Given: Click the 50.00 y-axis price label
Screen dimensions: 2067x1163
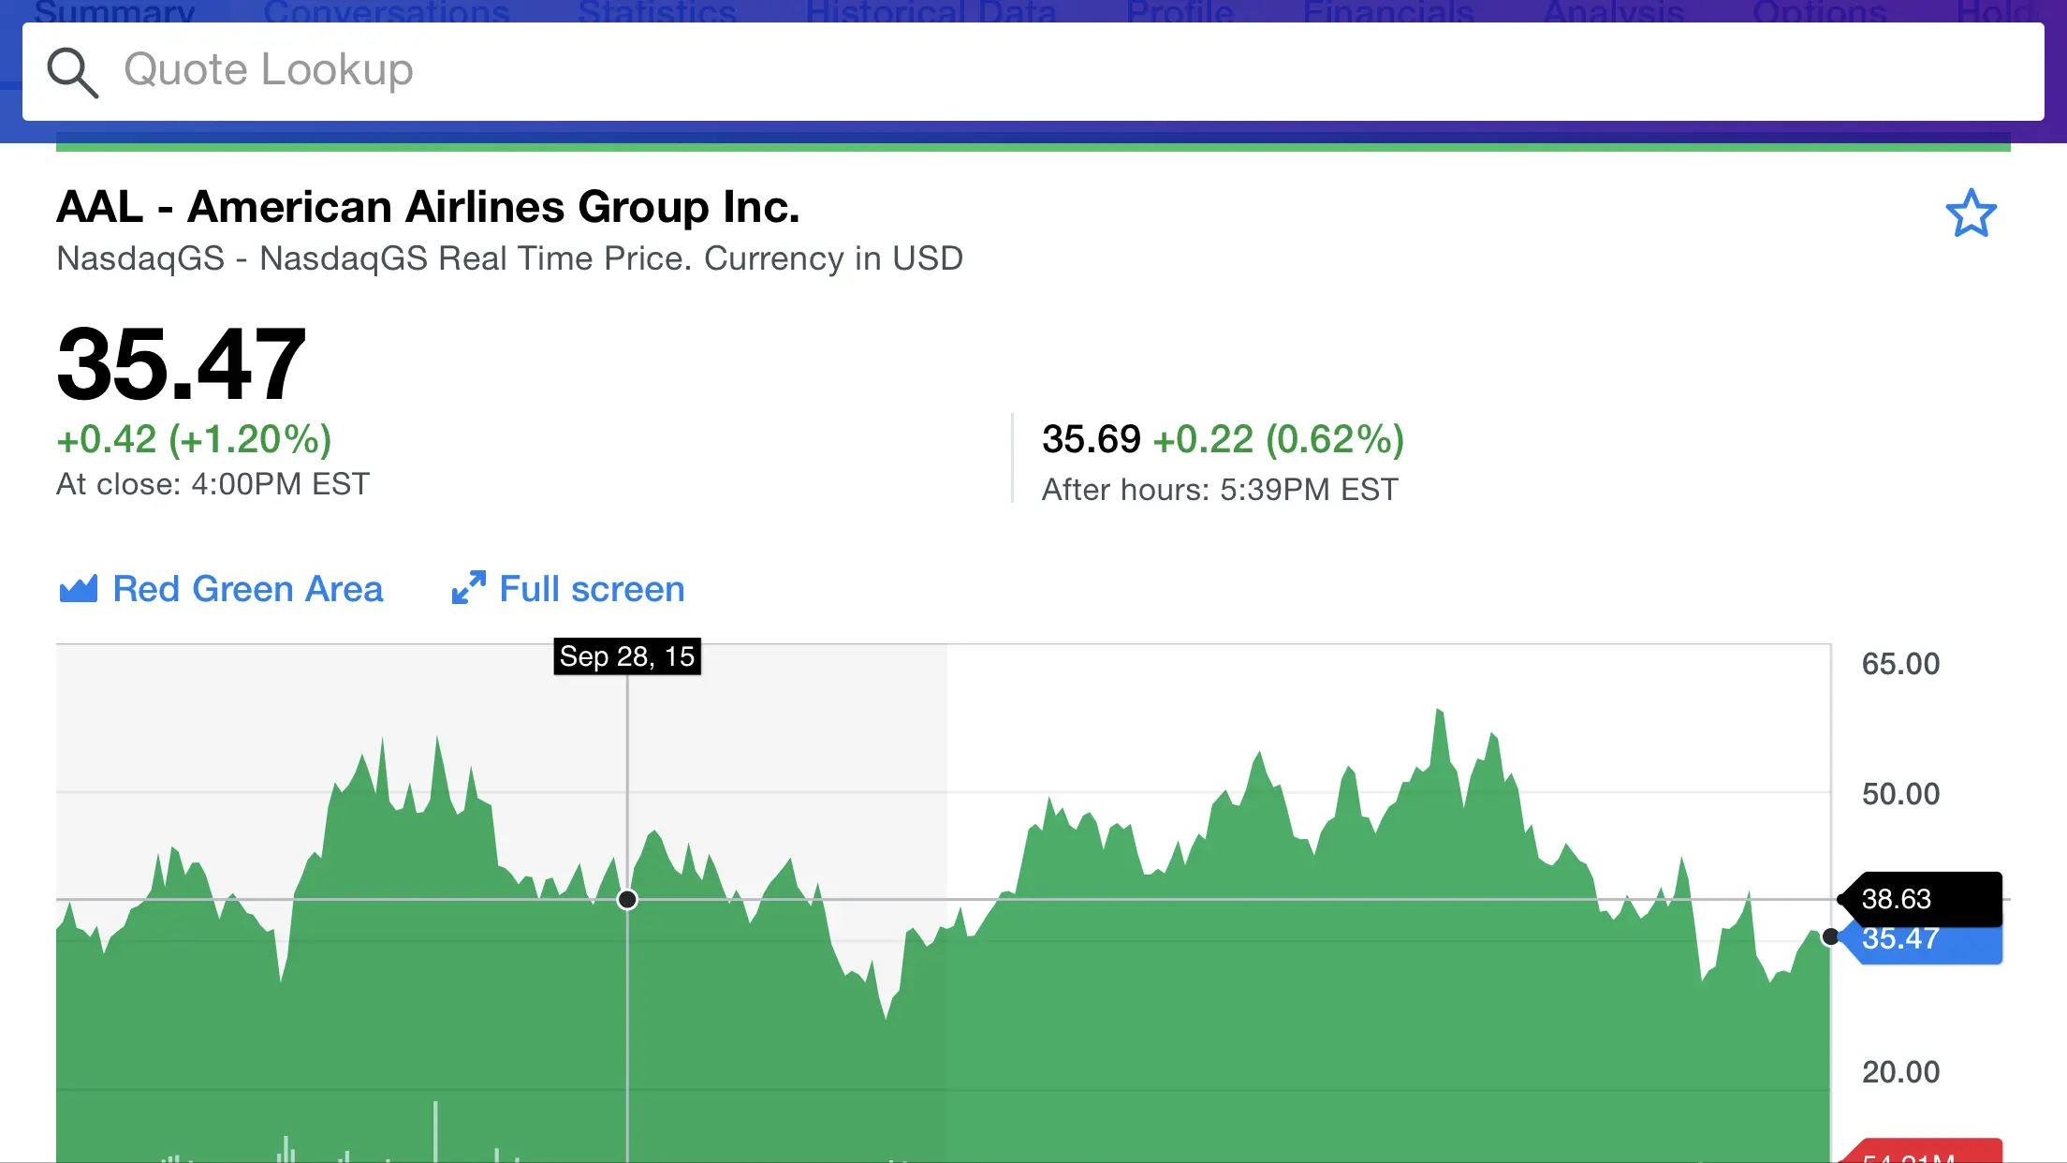Looking at the screenshot, I should click(x=1899, y=794).
